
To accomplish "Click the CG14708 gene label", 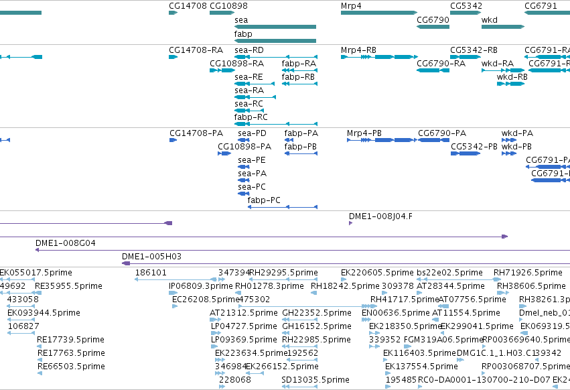I will pyautogui.click(x=188, y=6).
